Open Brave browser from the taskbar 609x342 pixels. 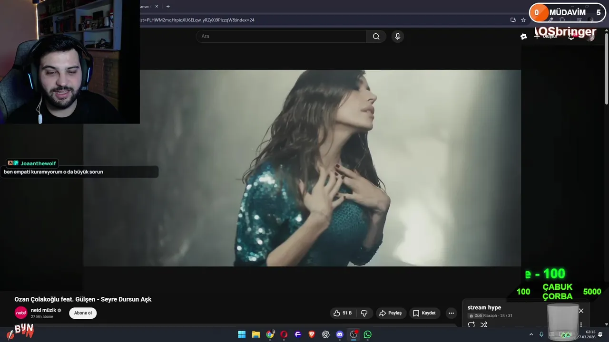[312, 334]
